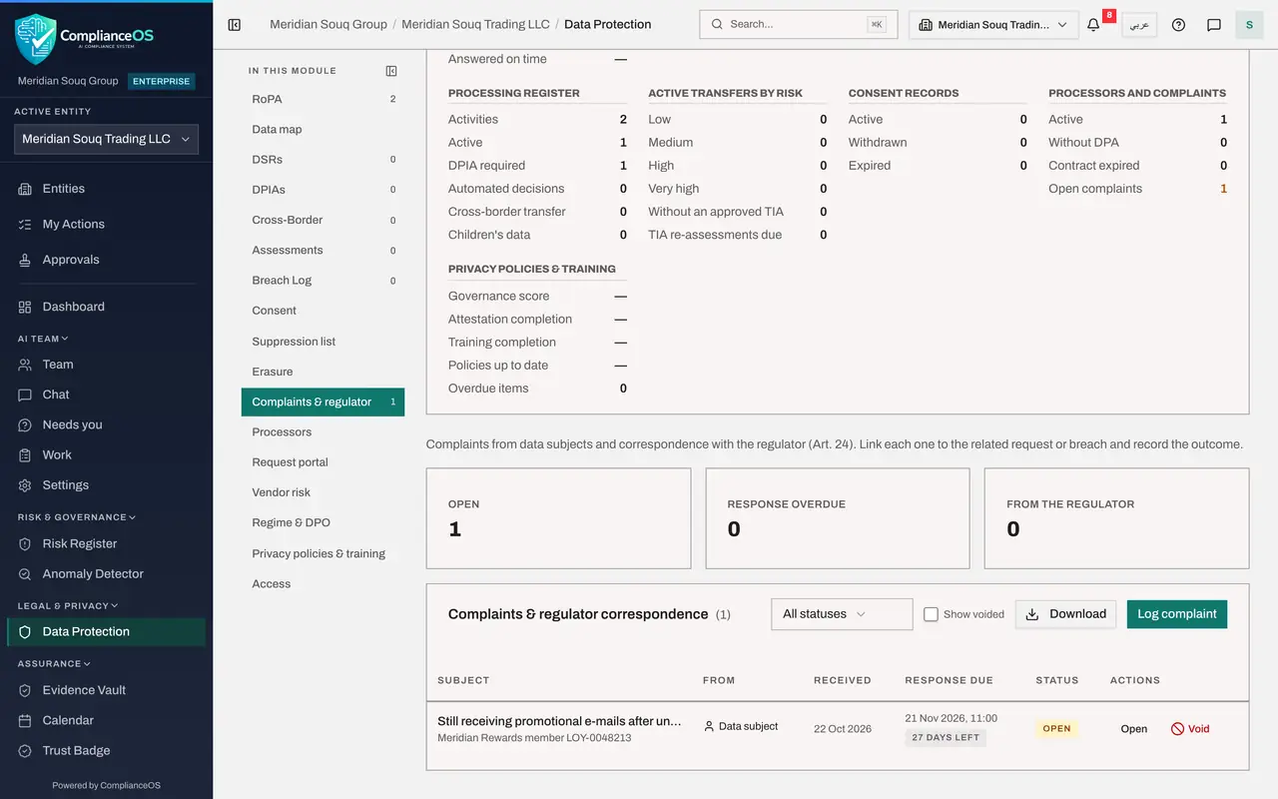Click the ComplianceOS shield logo

pyautogui.click(x=36, y=38)
